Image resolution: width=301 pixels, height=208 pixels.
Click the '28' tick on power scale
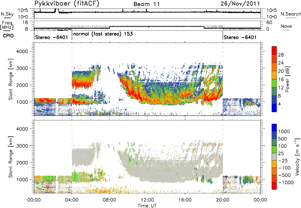pyautogui.click(x=281, y=55)
